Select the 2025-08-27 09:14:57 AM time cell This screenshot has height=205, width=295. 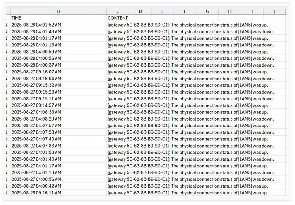click(59, 105)
